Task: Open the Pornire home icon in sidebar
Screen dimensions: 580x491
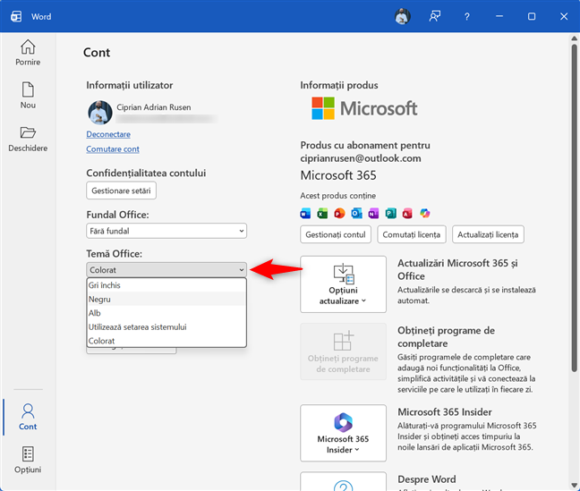Action: coord(28,53)
